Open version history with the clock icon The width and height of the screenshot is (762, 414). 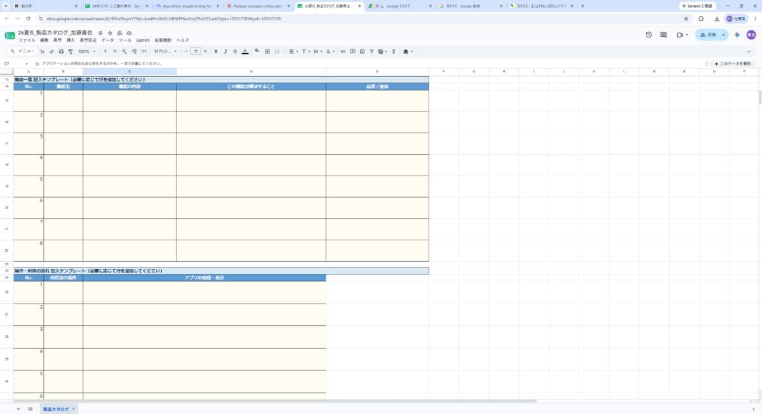click(648, 35)
